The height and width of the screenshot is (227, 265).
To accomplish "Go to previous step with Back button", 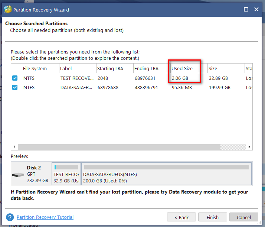I will click(x=181, y=217).
